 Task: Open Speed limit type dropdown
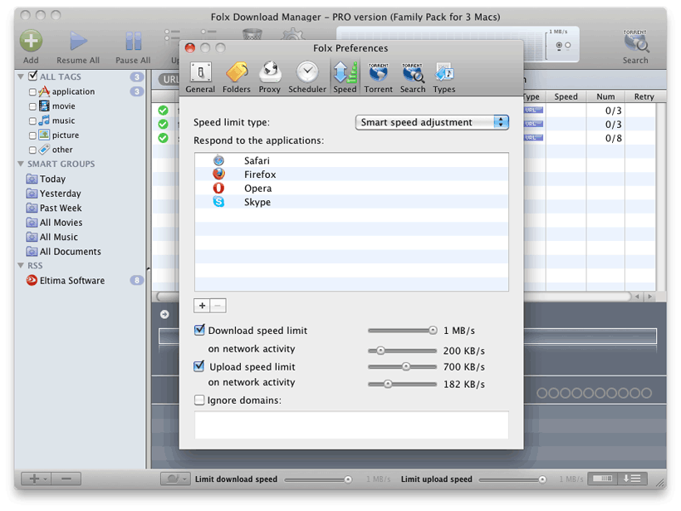pos(432,122)
